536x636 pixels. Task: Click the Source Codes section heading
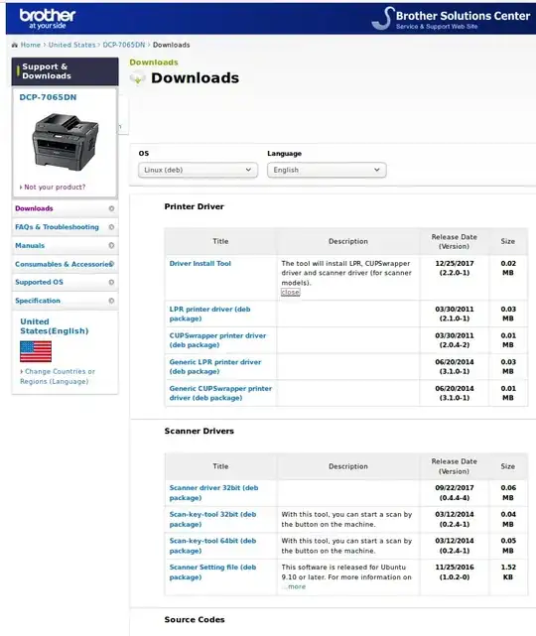[195, 619]
